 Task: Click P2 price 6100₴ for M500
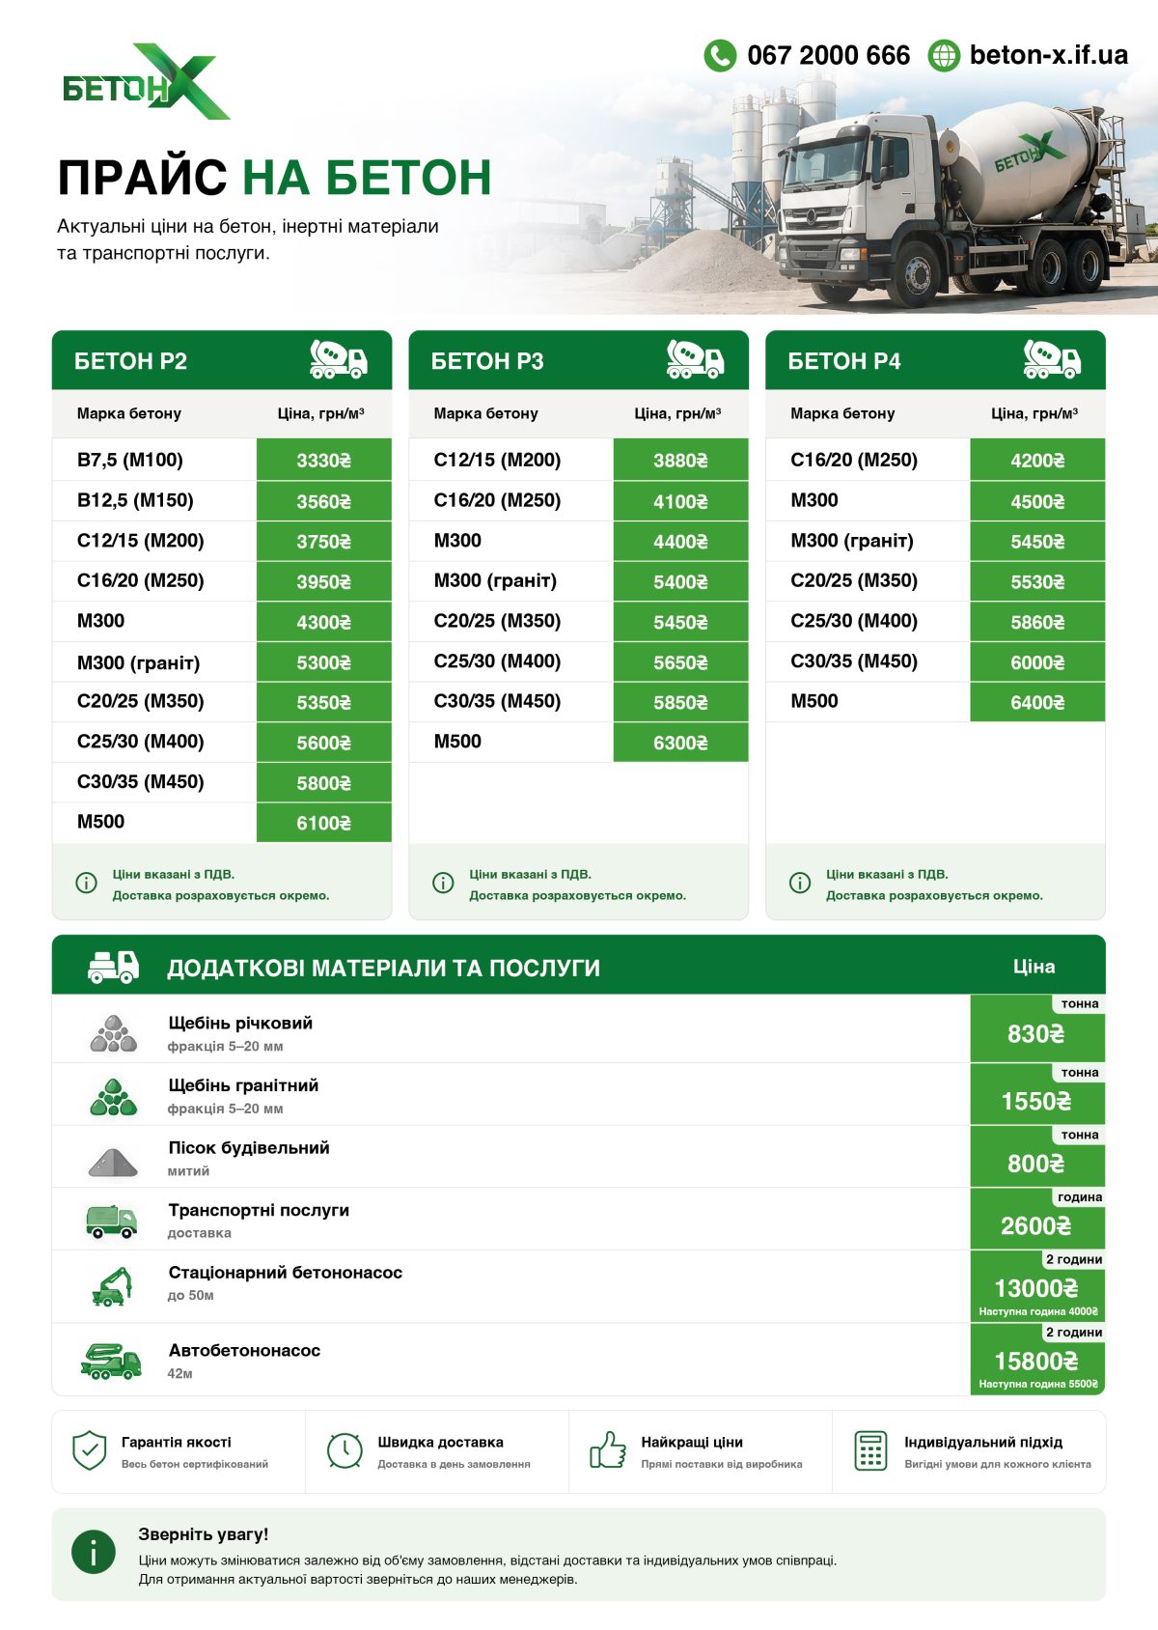coord(324,823)
